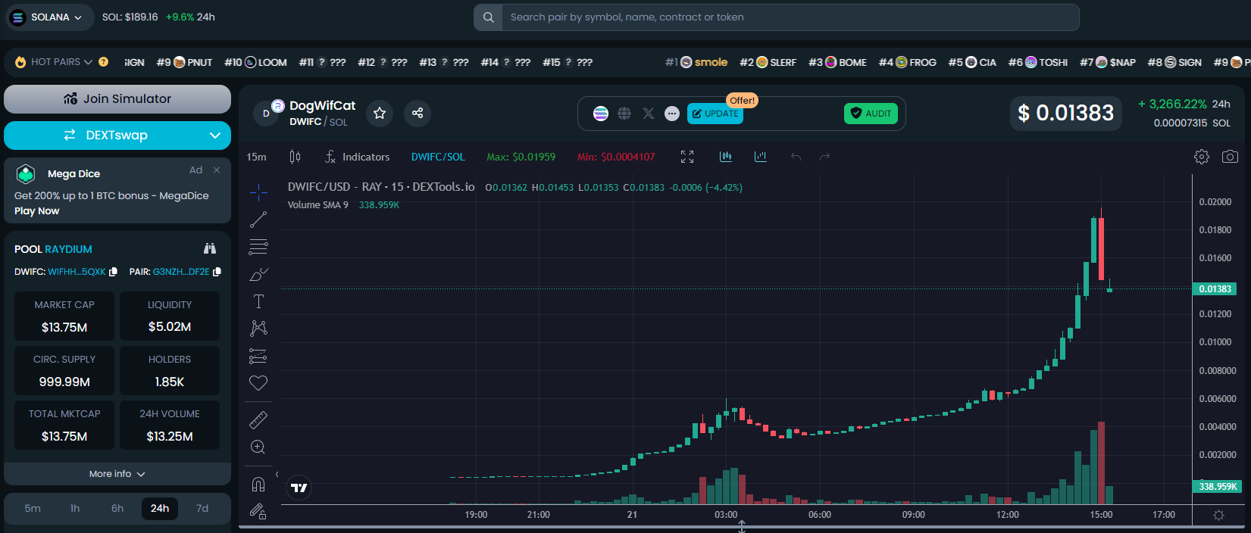
Task: Open pool explorer binoculars icon
Action: (x=210, y=248)
